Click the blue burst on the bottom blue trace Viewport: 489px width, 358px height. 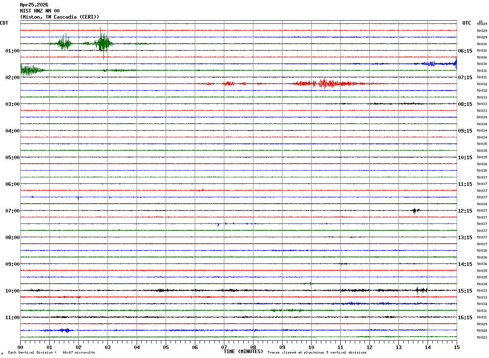click(x=63, y=330)
